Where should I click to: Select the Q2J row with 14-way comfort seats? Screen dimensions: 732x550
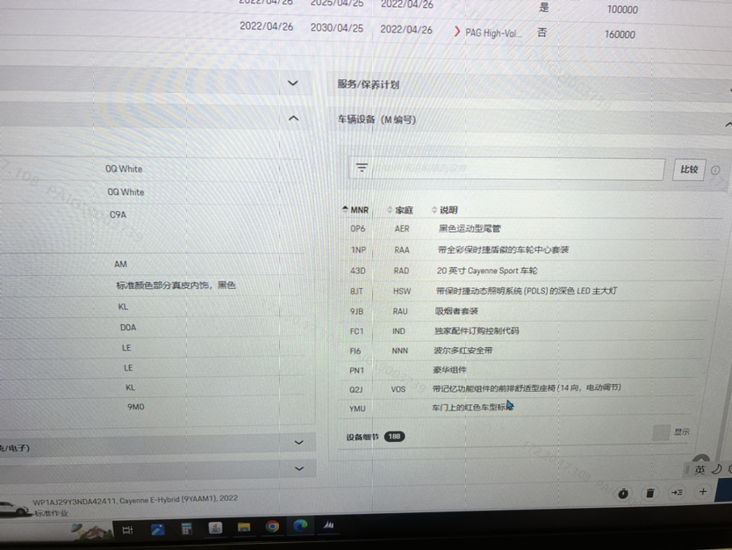pos(517,389)
